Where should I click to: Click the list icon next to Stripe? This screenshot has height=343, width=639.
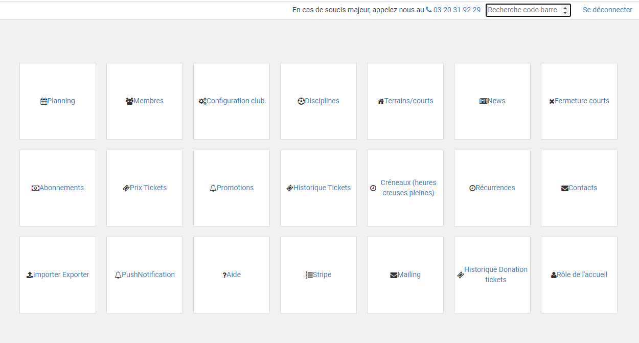coord(309,275)
